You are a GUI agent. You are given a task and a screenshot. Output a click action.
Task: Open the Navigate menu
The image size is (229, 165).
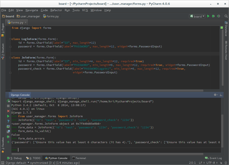[32, 10]
